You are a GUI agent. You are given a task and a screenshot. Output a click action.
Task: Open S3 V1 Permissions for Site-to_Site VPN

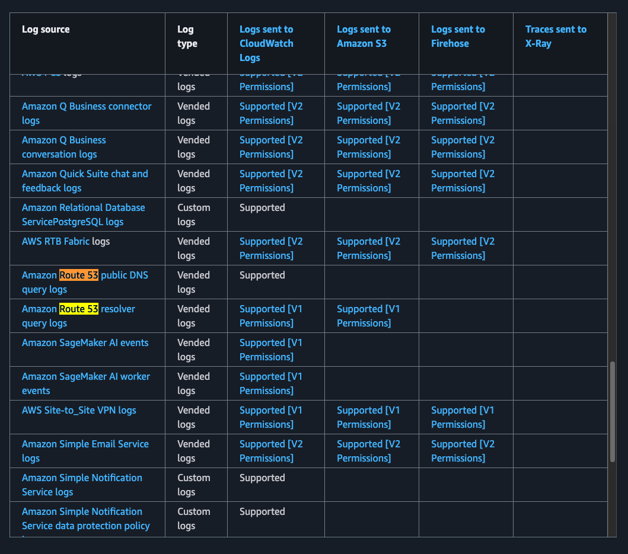tap(368, 417)
